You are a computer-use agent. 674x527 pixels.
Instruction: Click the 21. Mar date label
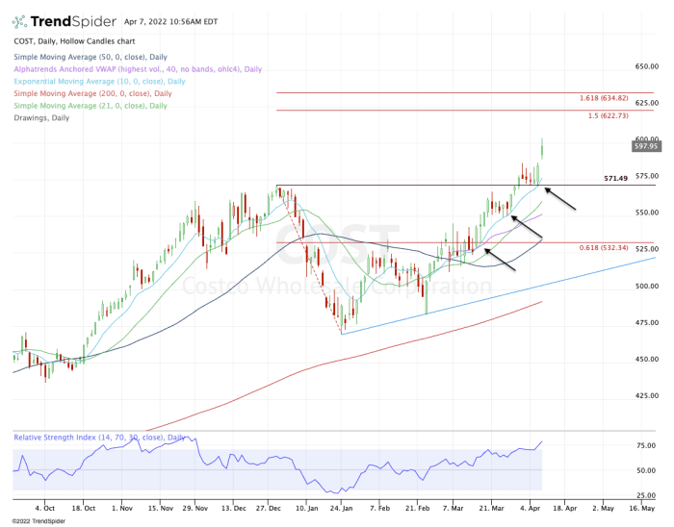(x=491, y=508)
